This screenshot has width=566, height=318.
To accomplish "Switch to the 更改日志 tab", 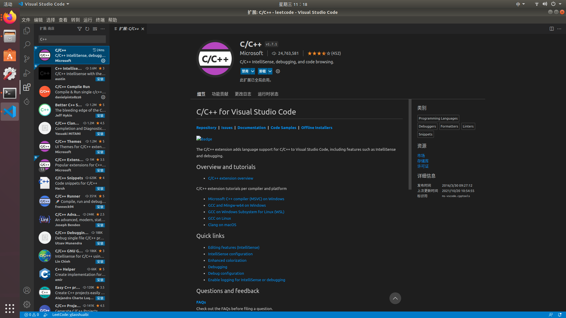I will point(243,94).
